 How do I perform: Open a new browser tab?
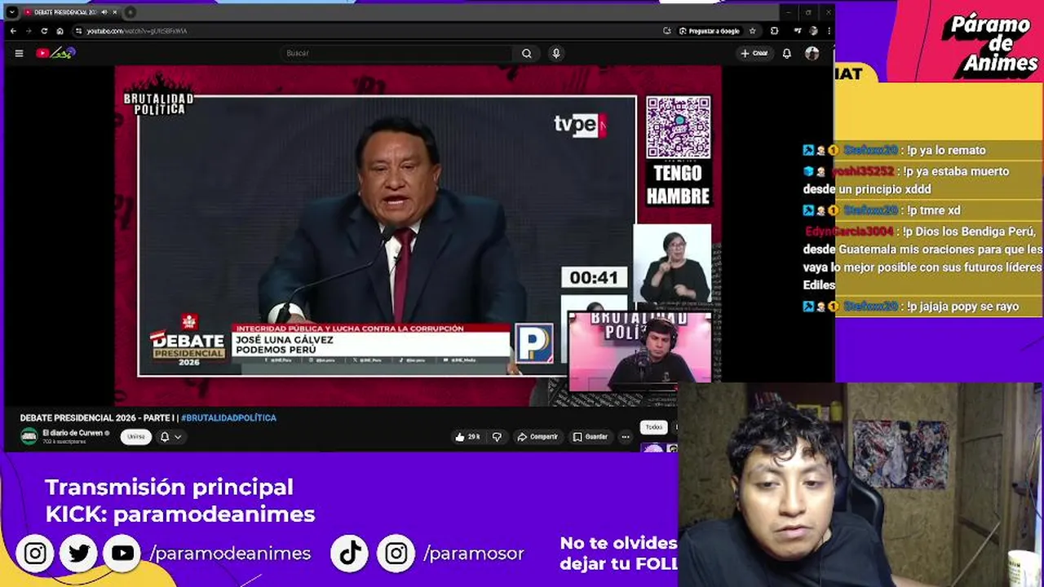(130, 12)
